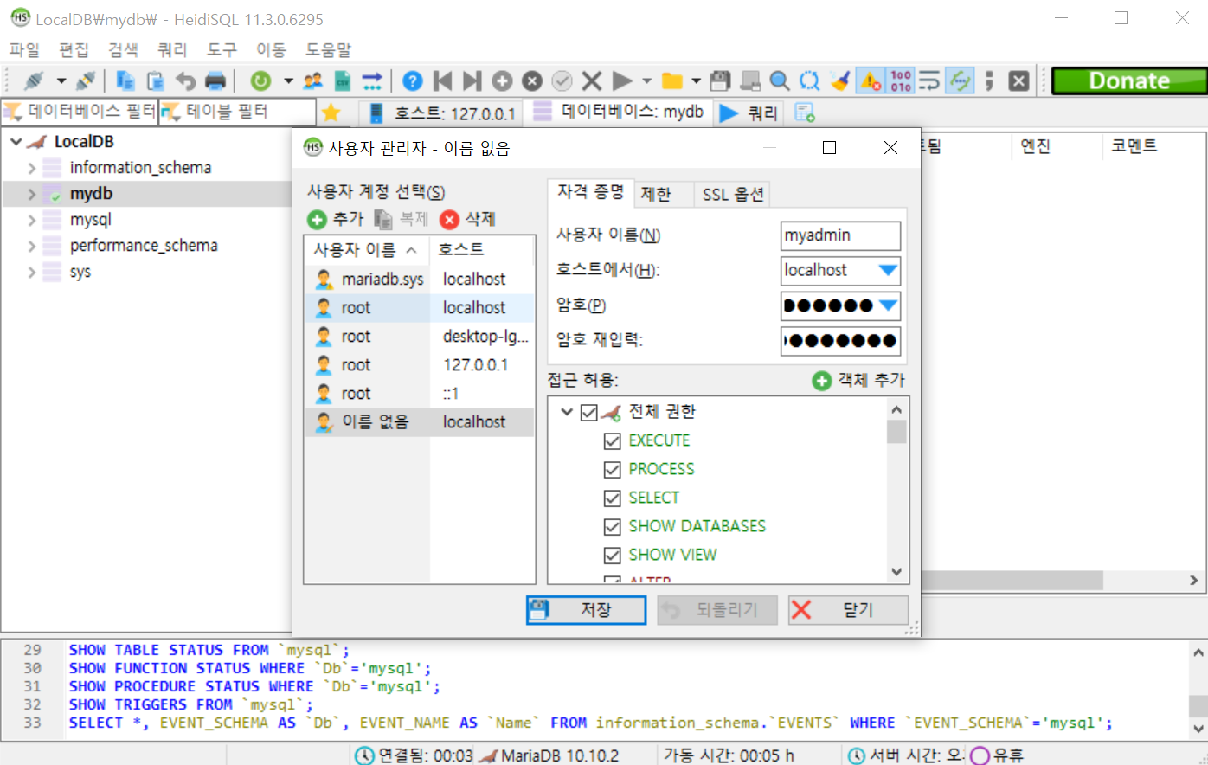
Task: Collapse the LocalDB tree node
Action: (16, 141)
